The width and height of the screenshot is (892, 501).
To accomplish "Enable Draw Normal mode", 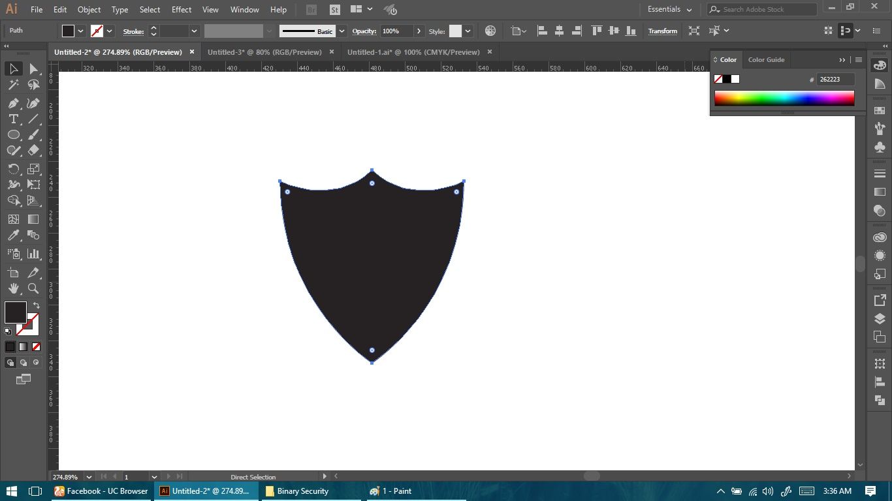I will pos(10,363).
